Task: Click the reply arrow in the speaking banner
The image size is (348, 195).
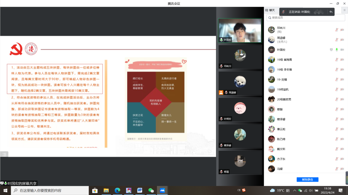Action: pyautogui.click(x=331, y=12)
